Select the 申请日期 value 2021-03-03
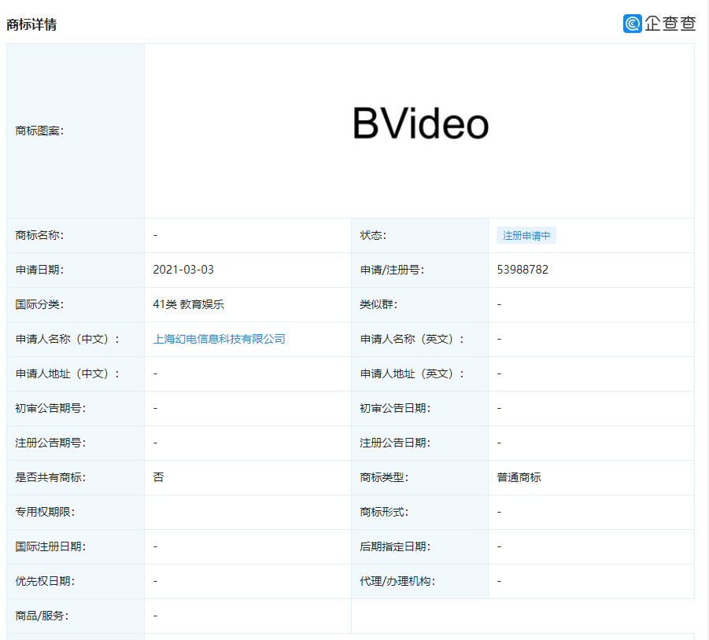 (x=182, y=270)
